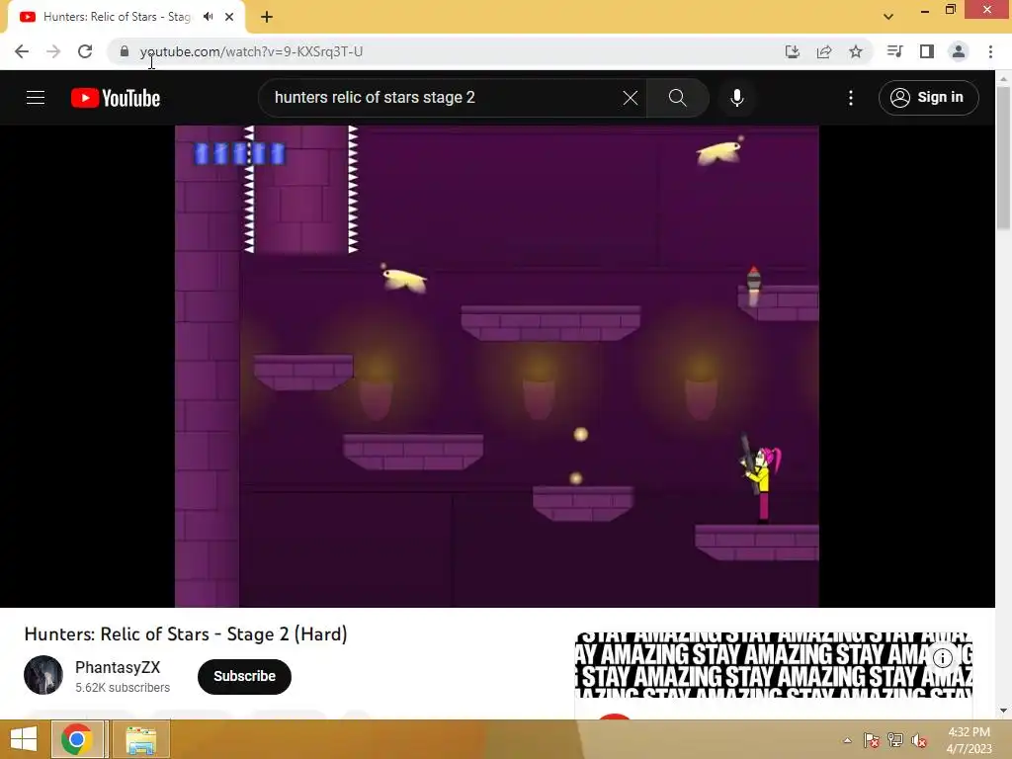Go back in Chrome
1012x759 pixels.
(22, 51)
